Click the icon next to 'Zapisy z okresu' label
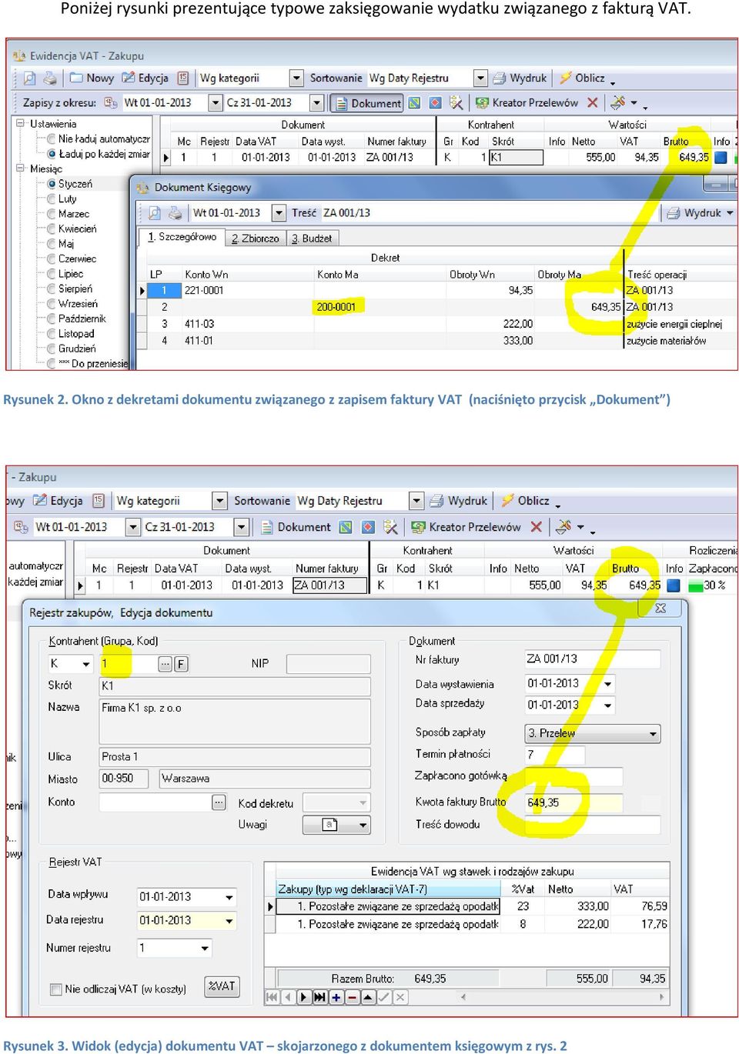 111,102
